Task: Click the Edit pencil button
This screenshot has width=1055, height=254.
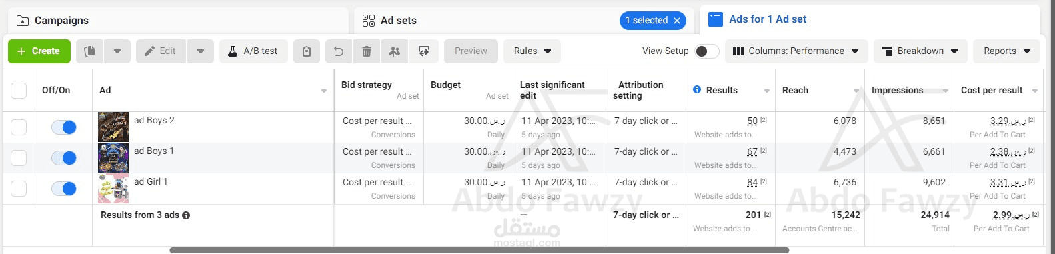Action: [161, 51]
